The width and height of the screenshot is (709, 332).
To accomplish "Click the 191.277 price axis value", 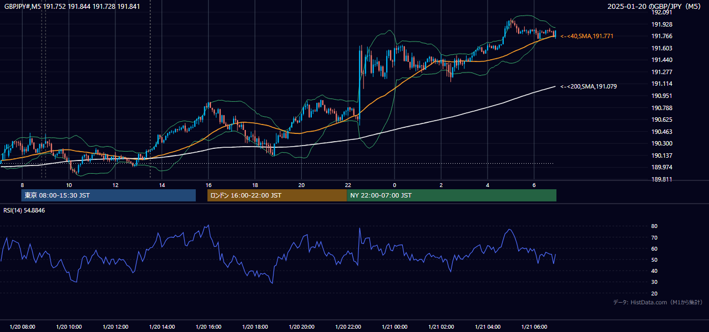I will tap(661, 72).
